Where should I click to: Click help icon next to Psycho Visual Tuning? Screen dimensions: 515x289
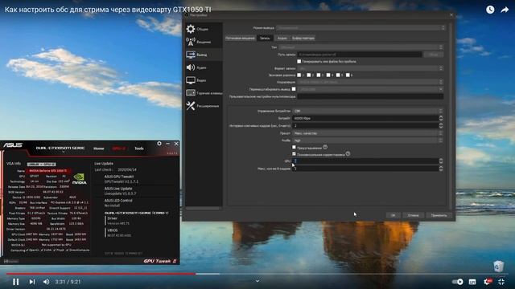click(x=348, y=153)
